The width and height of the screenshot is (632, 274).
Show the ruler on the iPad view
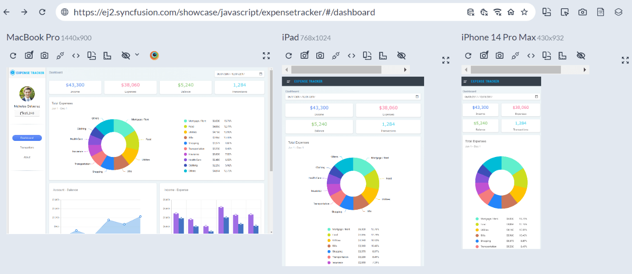(382, 56)
